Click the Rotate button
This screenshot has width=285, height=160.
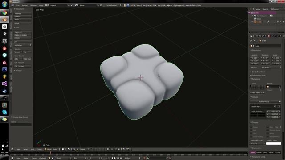tap(23, 16)
